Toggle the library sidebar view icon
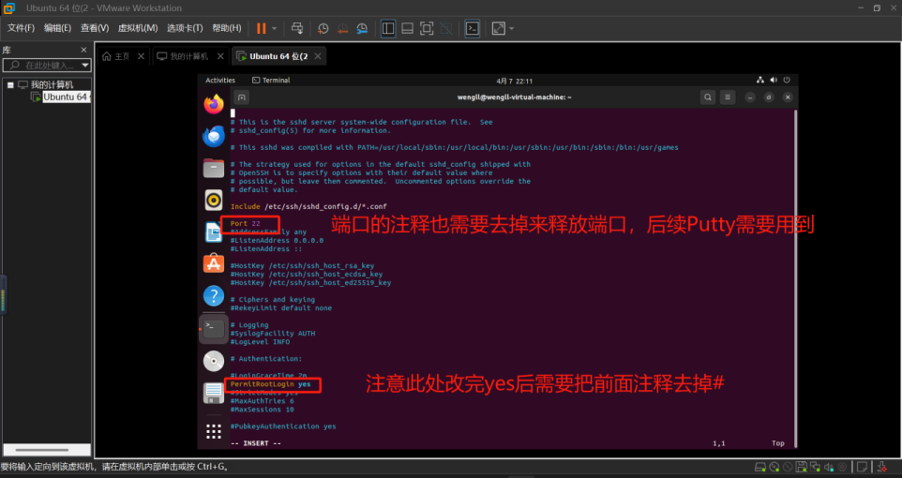Screen dimensions: 902x478 coord(388,28)
